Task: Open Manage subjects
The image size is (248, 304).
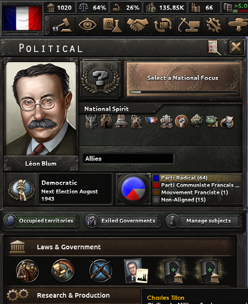Action: coord(203,221)
